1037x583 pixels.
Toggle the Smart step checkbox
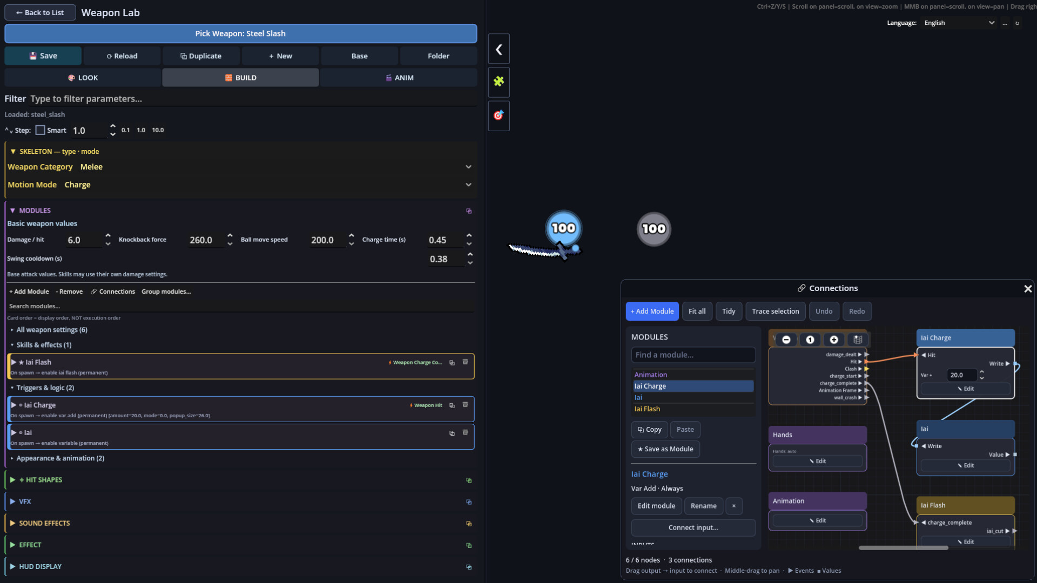40,130
